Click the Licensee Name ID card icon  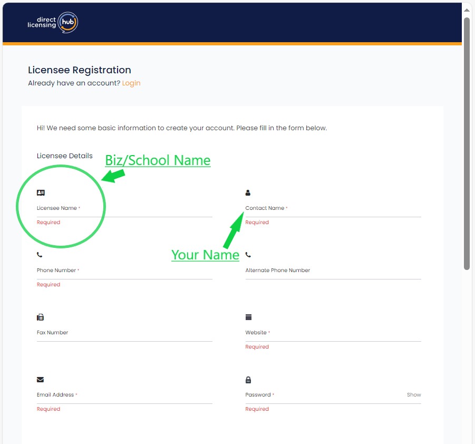click(x=41, y=193)
